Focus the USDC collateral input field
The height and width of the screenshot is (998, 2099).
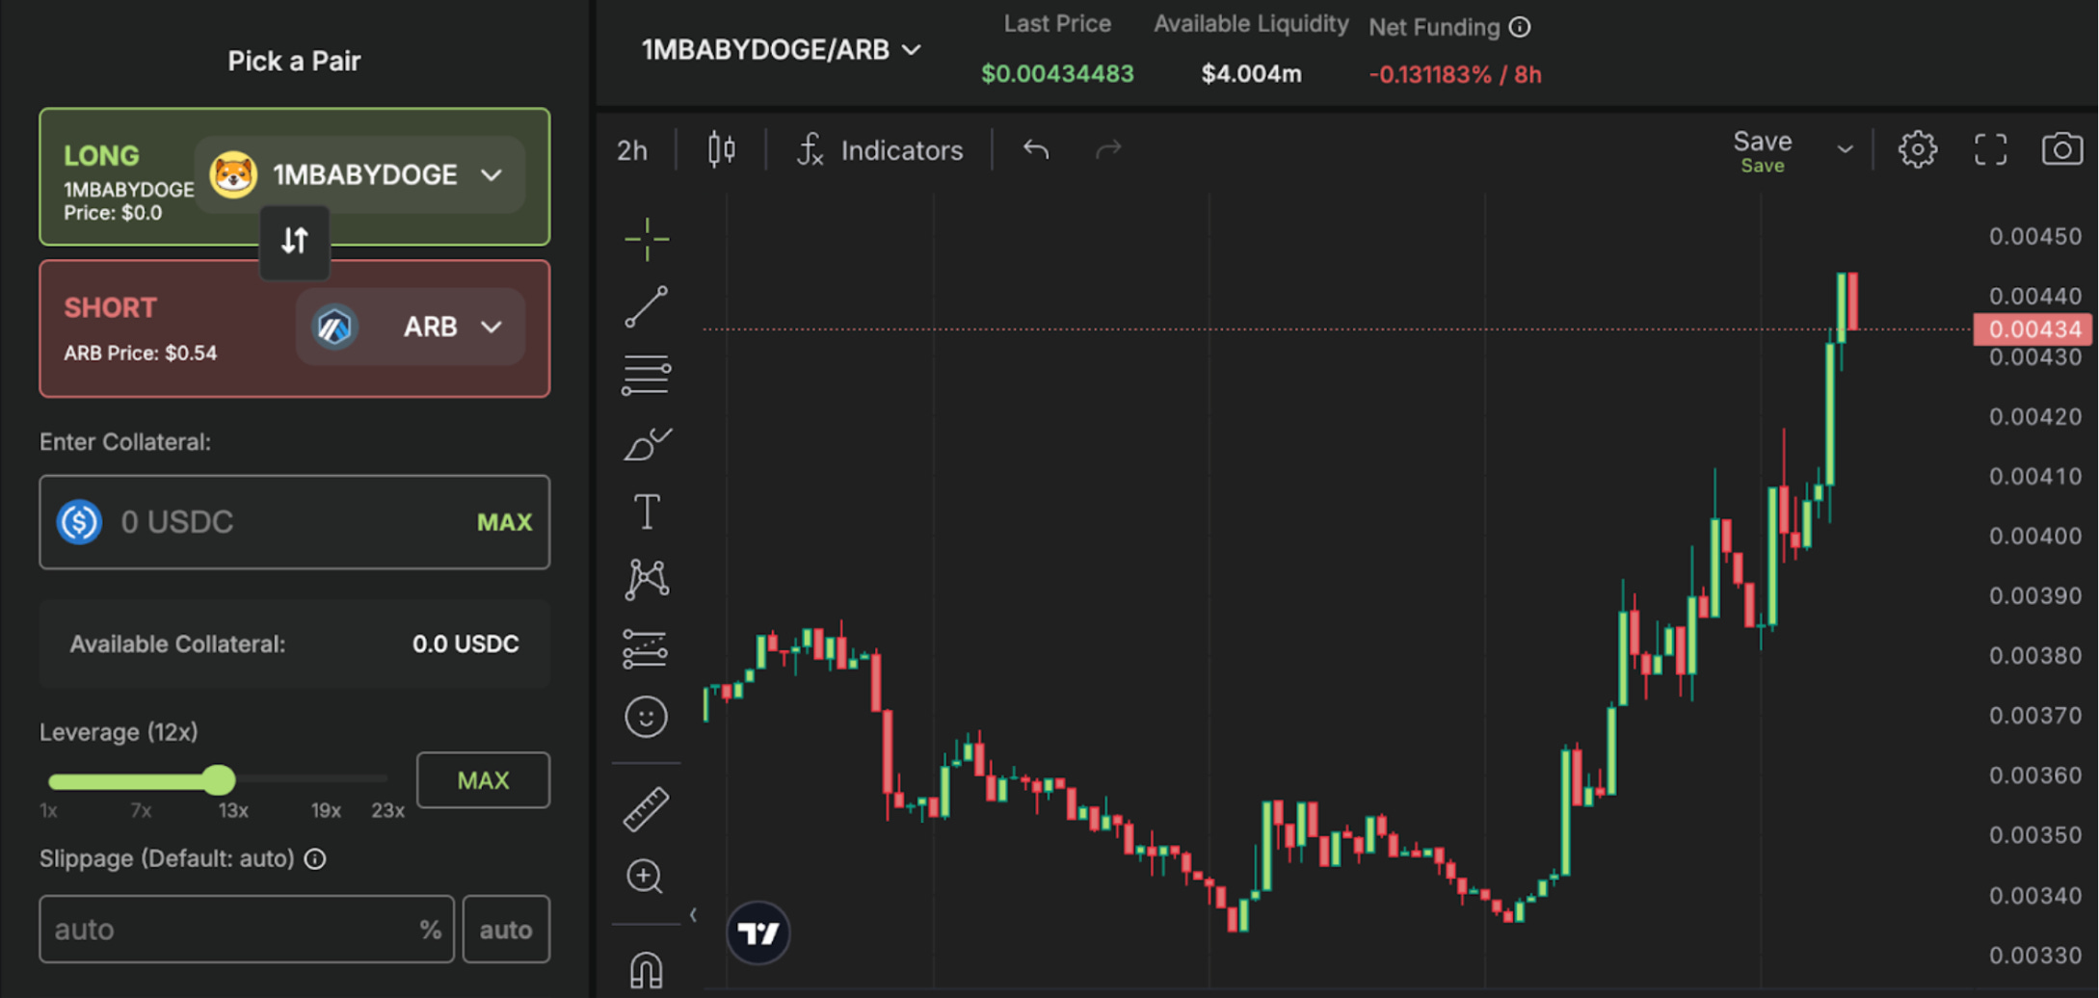click(x=294, y=522)
